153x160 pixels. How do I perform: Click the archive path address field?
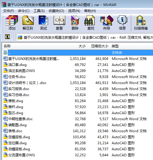[85, 38]
